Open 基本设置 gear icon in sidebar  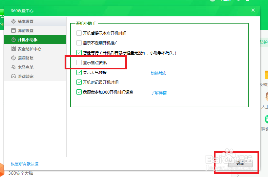click(13, 21)
